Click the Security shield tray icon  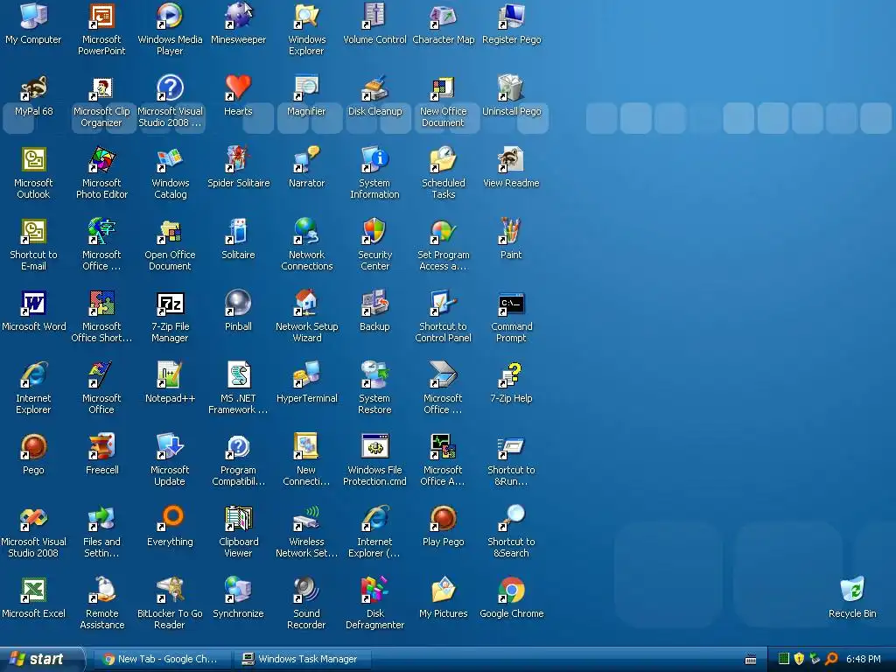[800, 659]
